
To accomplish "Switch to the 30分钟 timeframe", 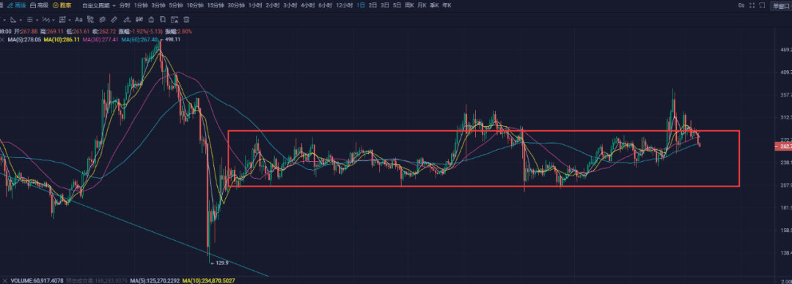I will pyautogui.click(x=236, y=5).
